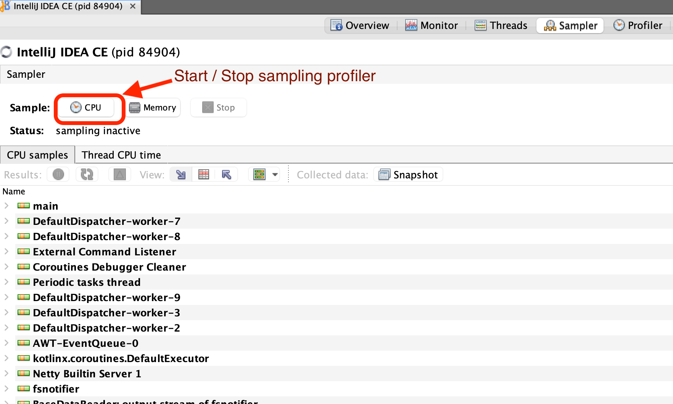Click thread icon beside Periodic tasks thread
This screenshot has height=404, width=673.
24,282
